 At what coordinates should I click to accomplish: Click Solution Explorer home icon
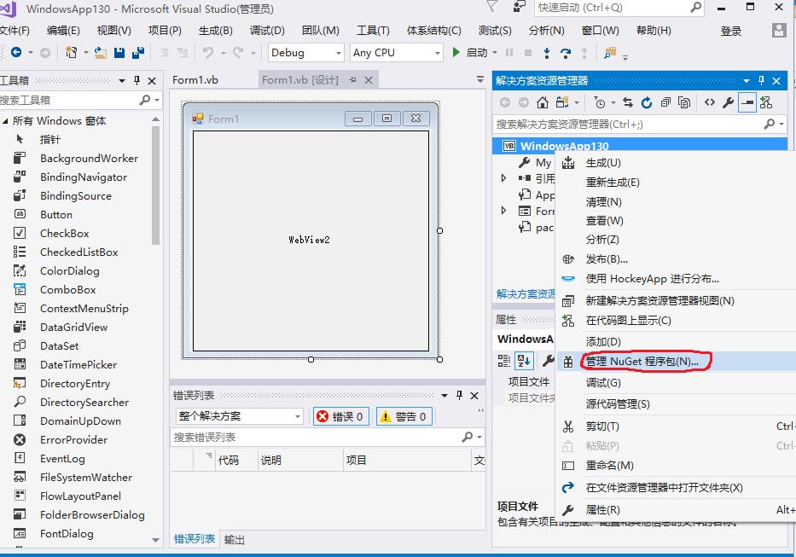coord(543,103)
